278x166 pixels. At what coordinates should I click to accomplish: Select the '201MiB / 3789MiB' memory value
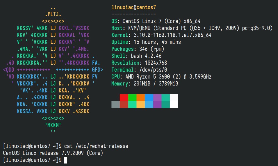click(156, 84)
